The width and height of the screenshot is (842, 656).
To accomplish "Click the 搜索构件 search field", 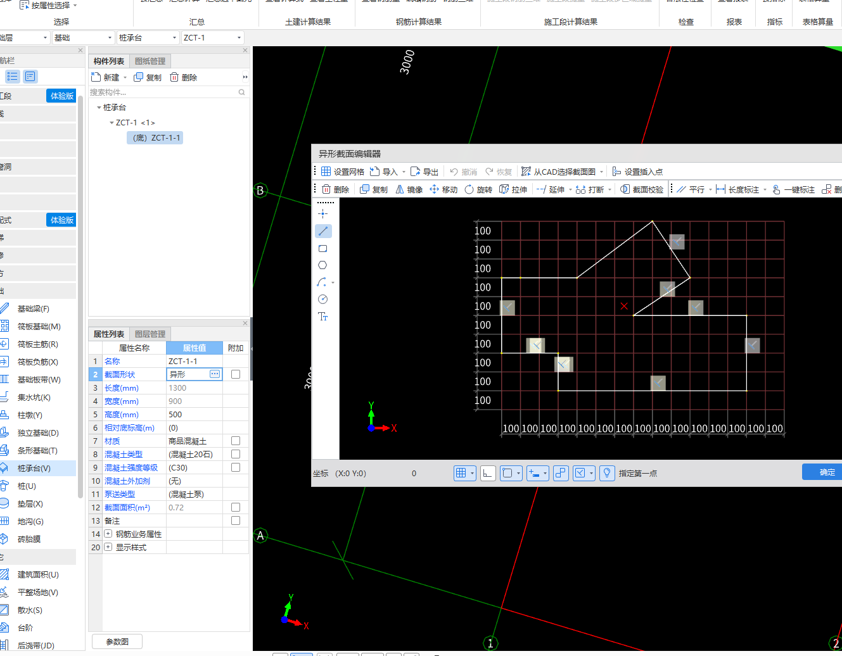I will coord(168,92).
